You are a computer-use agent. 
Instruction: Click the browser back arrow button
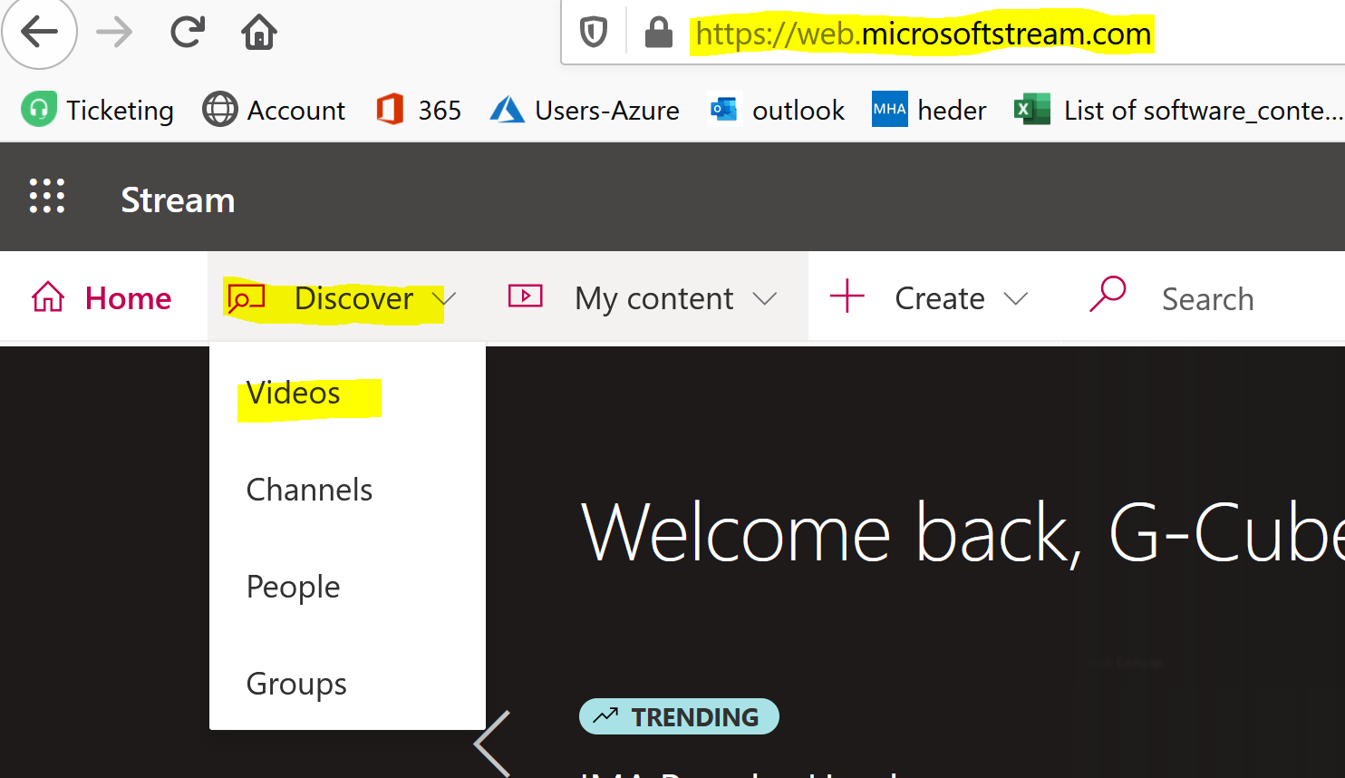(39, 33)
